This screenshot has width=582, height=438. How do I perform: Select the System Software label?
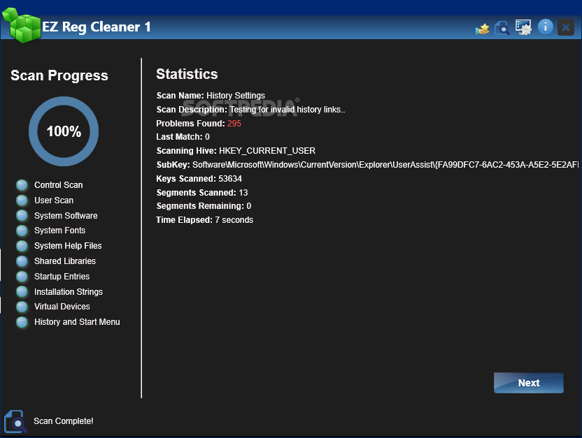coord(66,216)
